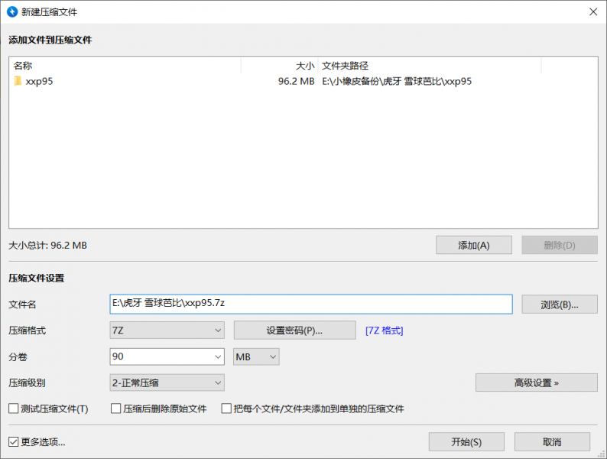
Task: Click the [7Z 格式] link
Action: (x=384, y=330)
